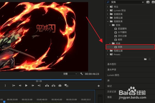Click the right zoom scroll bar handle

click(x=41, y=81)
